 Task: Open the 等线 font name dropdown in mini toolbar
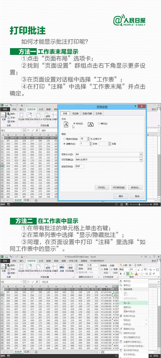pos(128,270)
